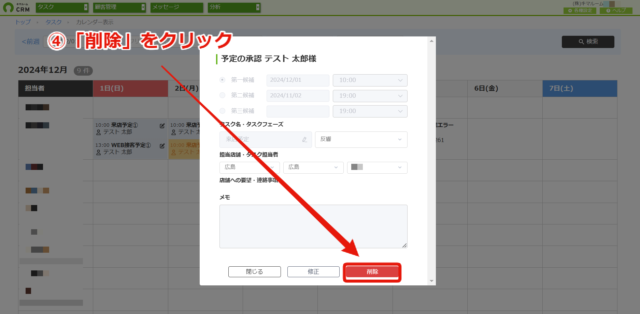Select the 第三候補 radio button
Viewport: 640px width, 314px height.
(x=223, y=111)
